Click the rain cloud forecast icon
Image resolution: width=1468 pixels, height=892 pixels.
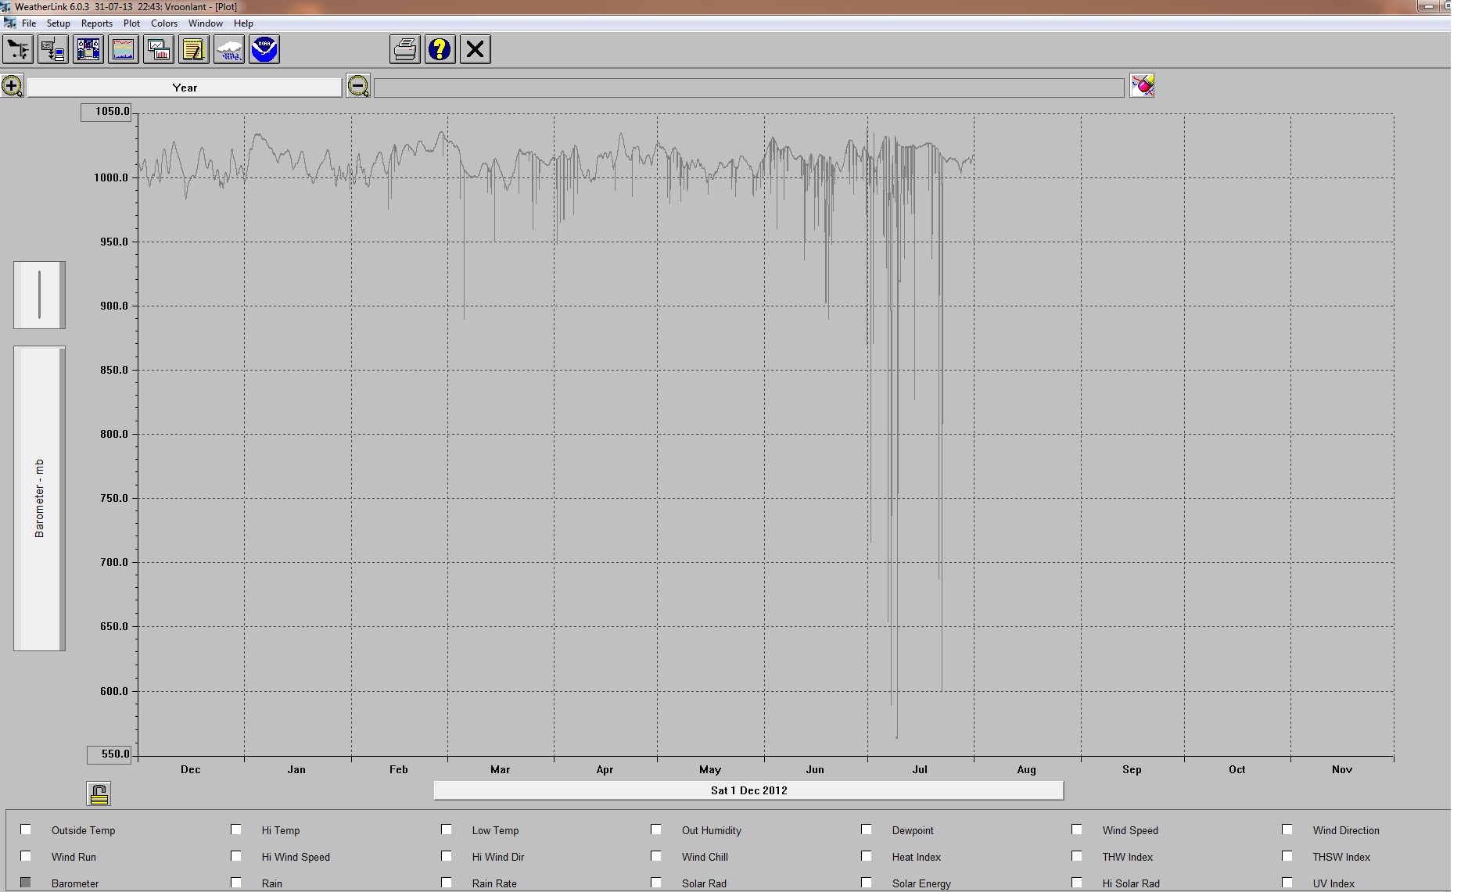228,49
